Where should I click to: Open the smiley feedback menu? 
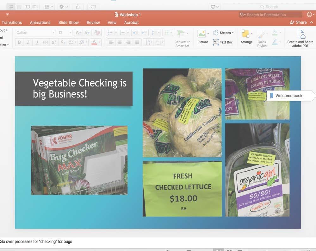pos(311,15)
